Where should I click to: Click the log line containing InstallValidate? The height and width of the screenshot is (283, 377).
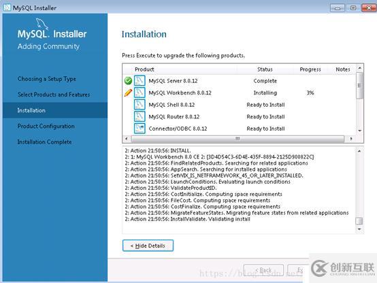point(188,219)
